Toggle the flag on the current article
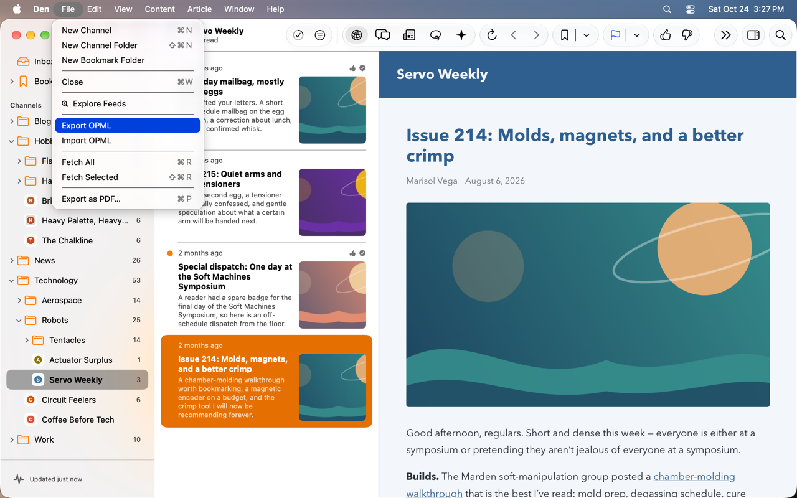The width and height of the screenshot is (797, 498). click(x=615, y=35)
